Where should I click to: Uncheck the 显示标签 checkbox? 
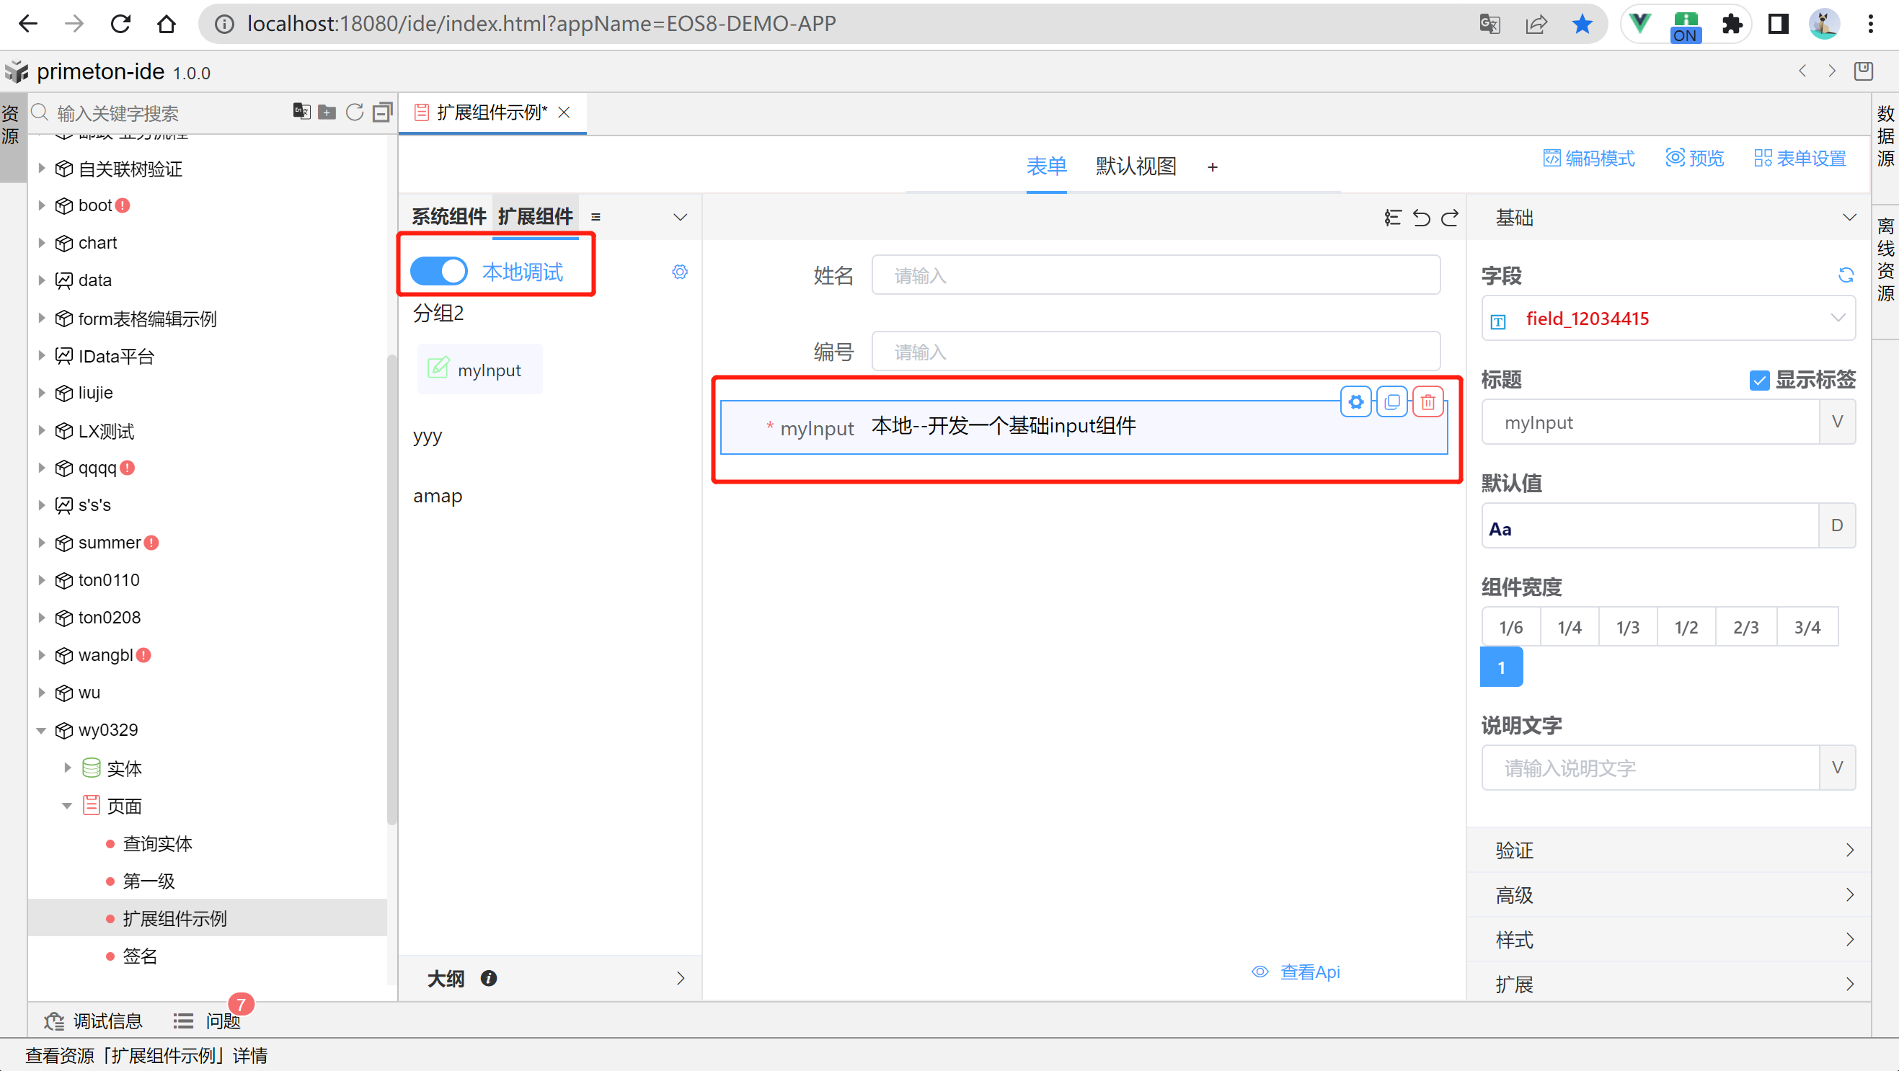(1759, 381)
